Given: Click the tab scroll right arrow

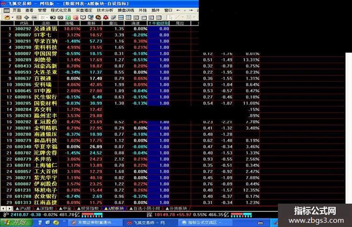Looking at the screenshot, I should (9, 209).
